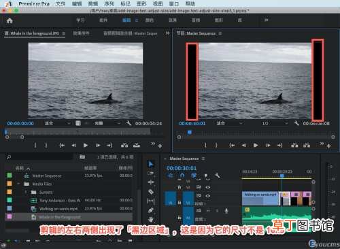The height and width of the screenshot is (249, 340).
Task: Open Program monitor button editor plus
Action: (329, 146)
